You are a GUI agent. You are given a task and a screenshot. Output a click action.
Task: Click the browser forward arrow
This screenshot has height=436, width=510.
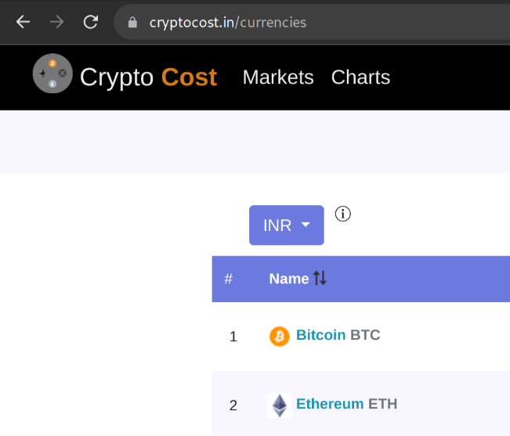tap(57, 23)
